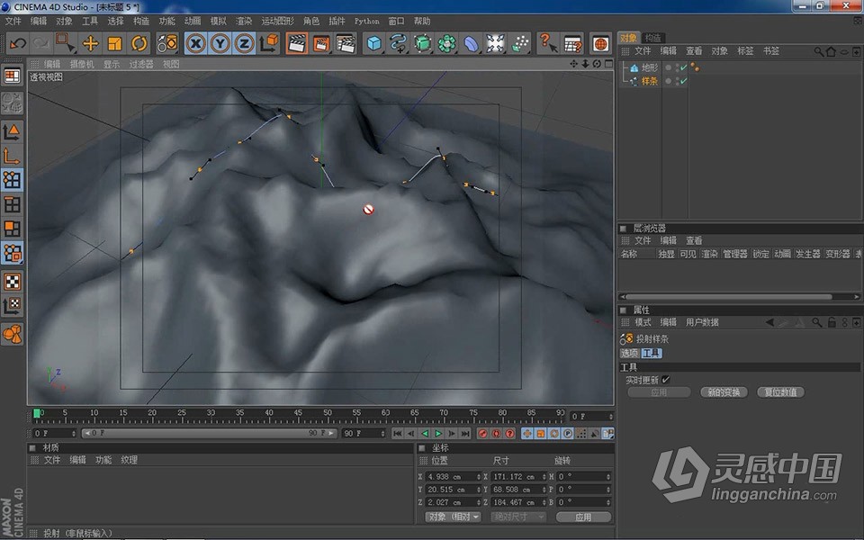Click the object manager home icon
The height and width of the screenshot is (540, 864).
click(x=831, y=51)
